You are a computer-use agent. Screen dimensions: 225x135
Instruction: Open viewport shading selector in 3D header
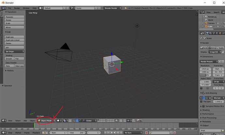(59, 121)
